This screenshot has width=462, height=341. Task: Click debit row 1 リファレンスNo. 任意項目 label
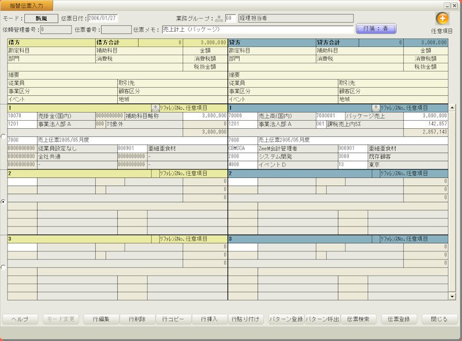click(x=183, y=108)
